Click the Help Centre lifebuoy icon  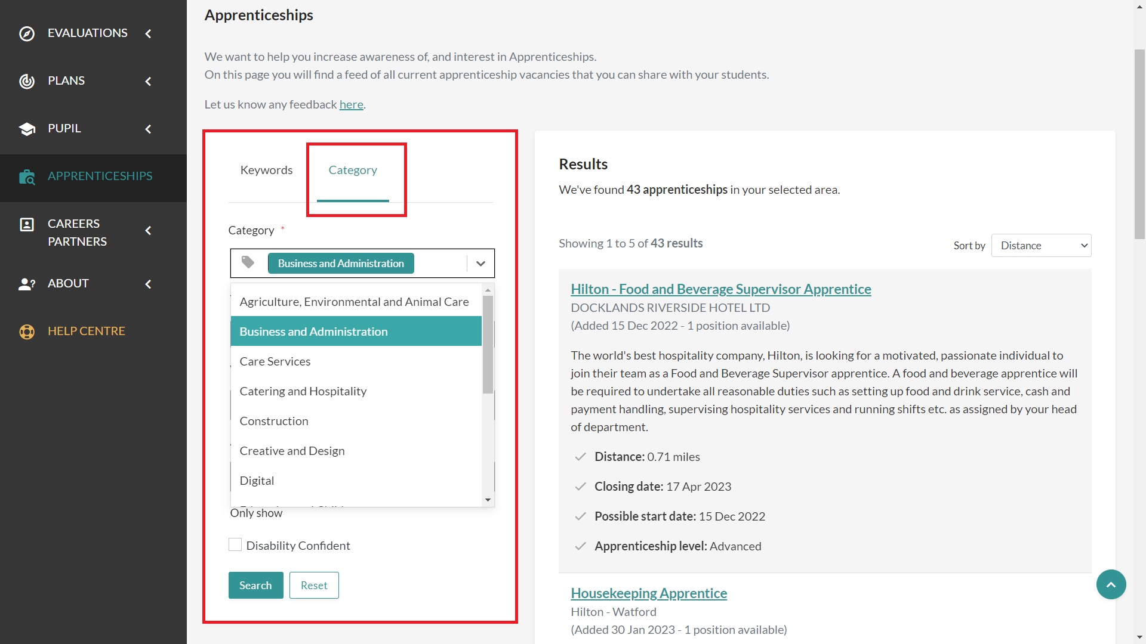pyautogui.click(x=27, y=332)
